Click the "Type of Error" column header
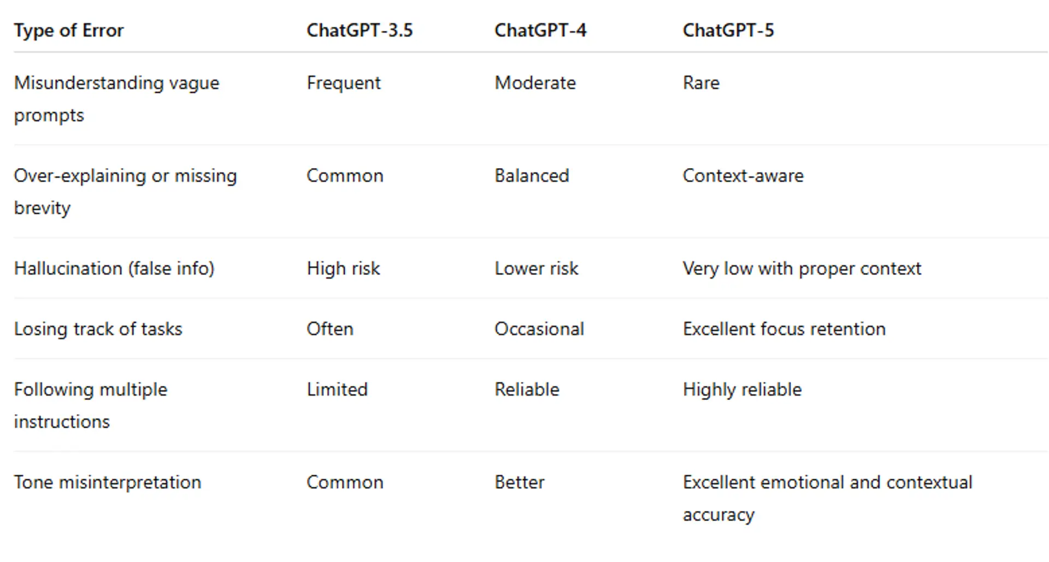1049x562 pixels. coord(69,31)
